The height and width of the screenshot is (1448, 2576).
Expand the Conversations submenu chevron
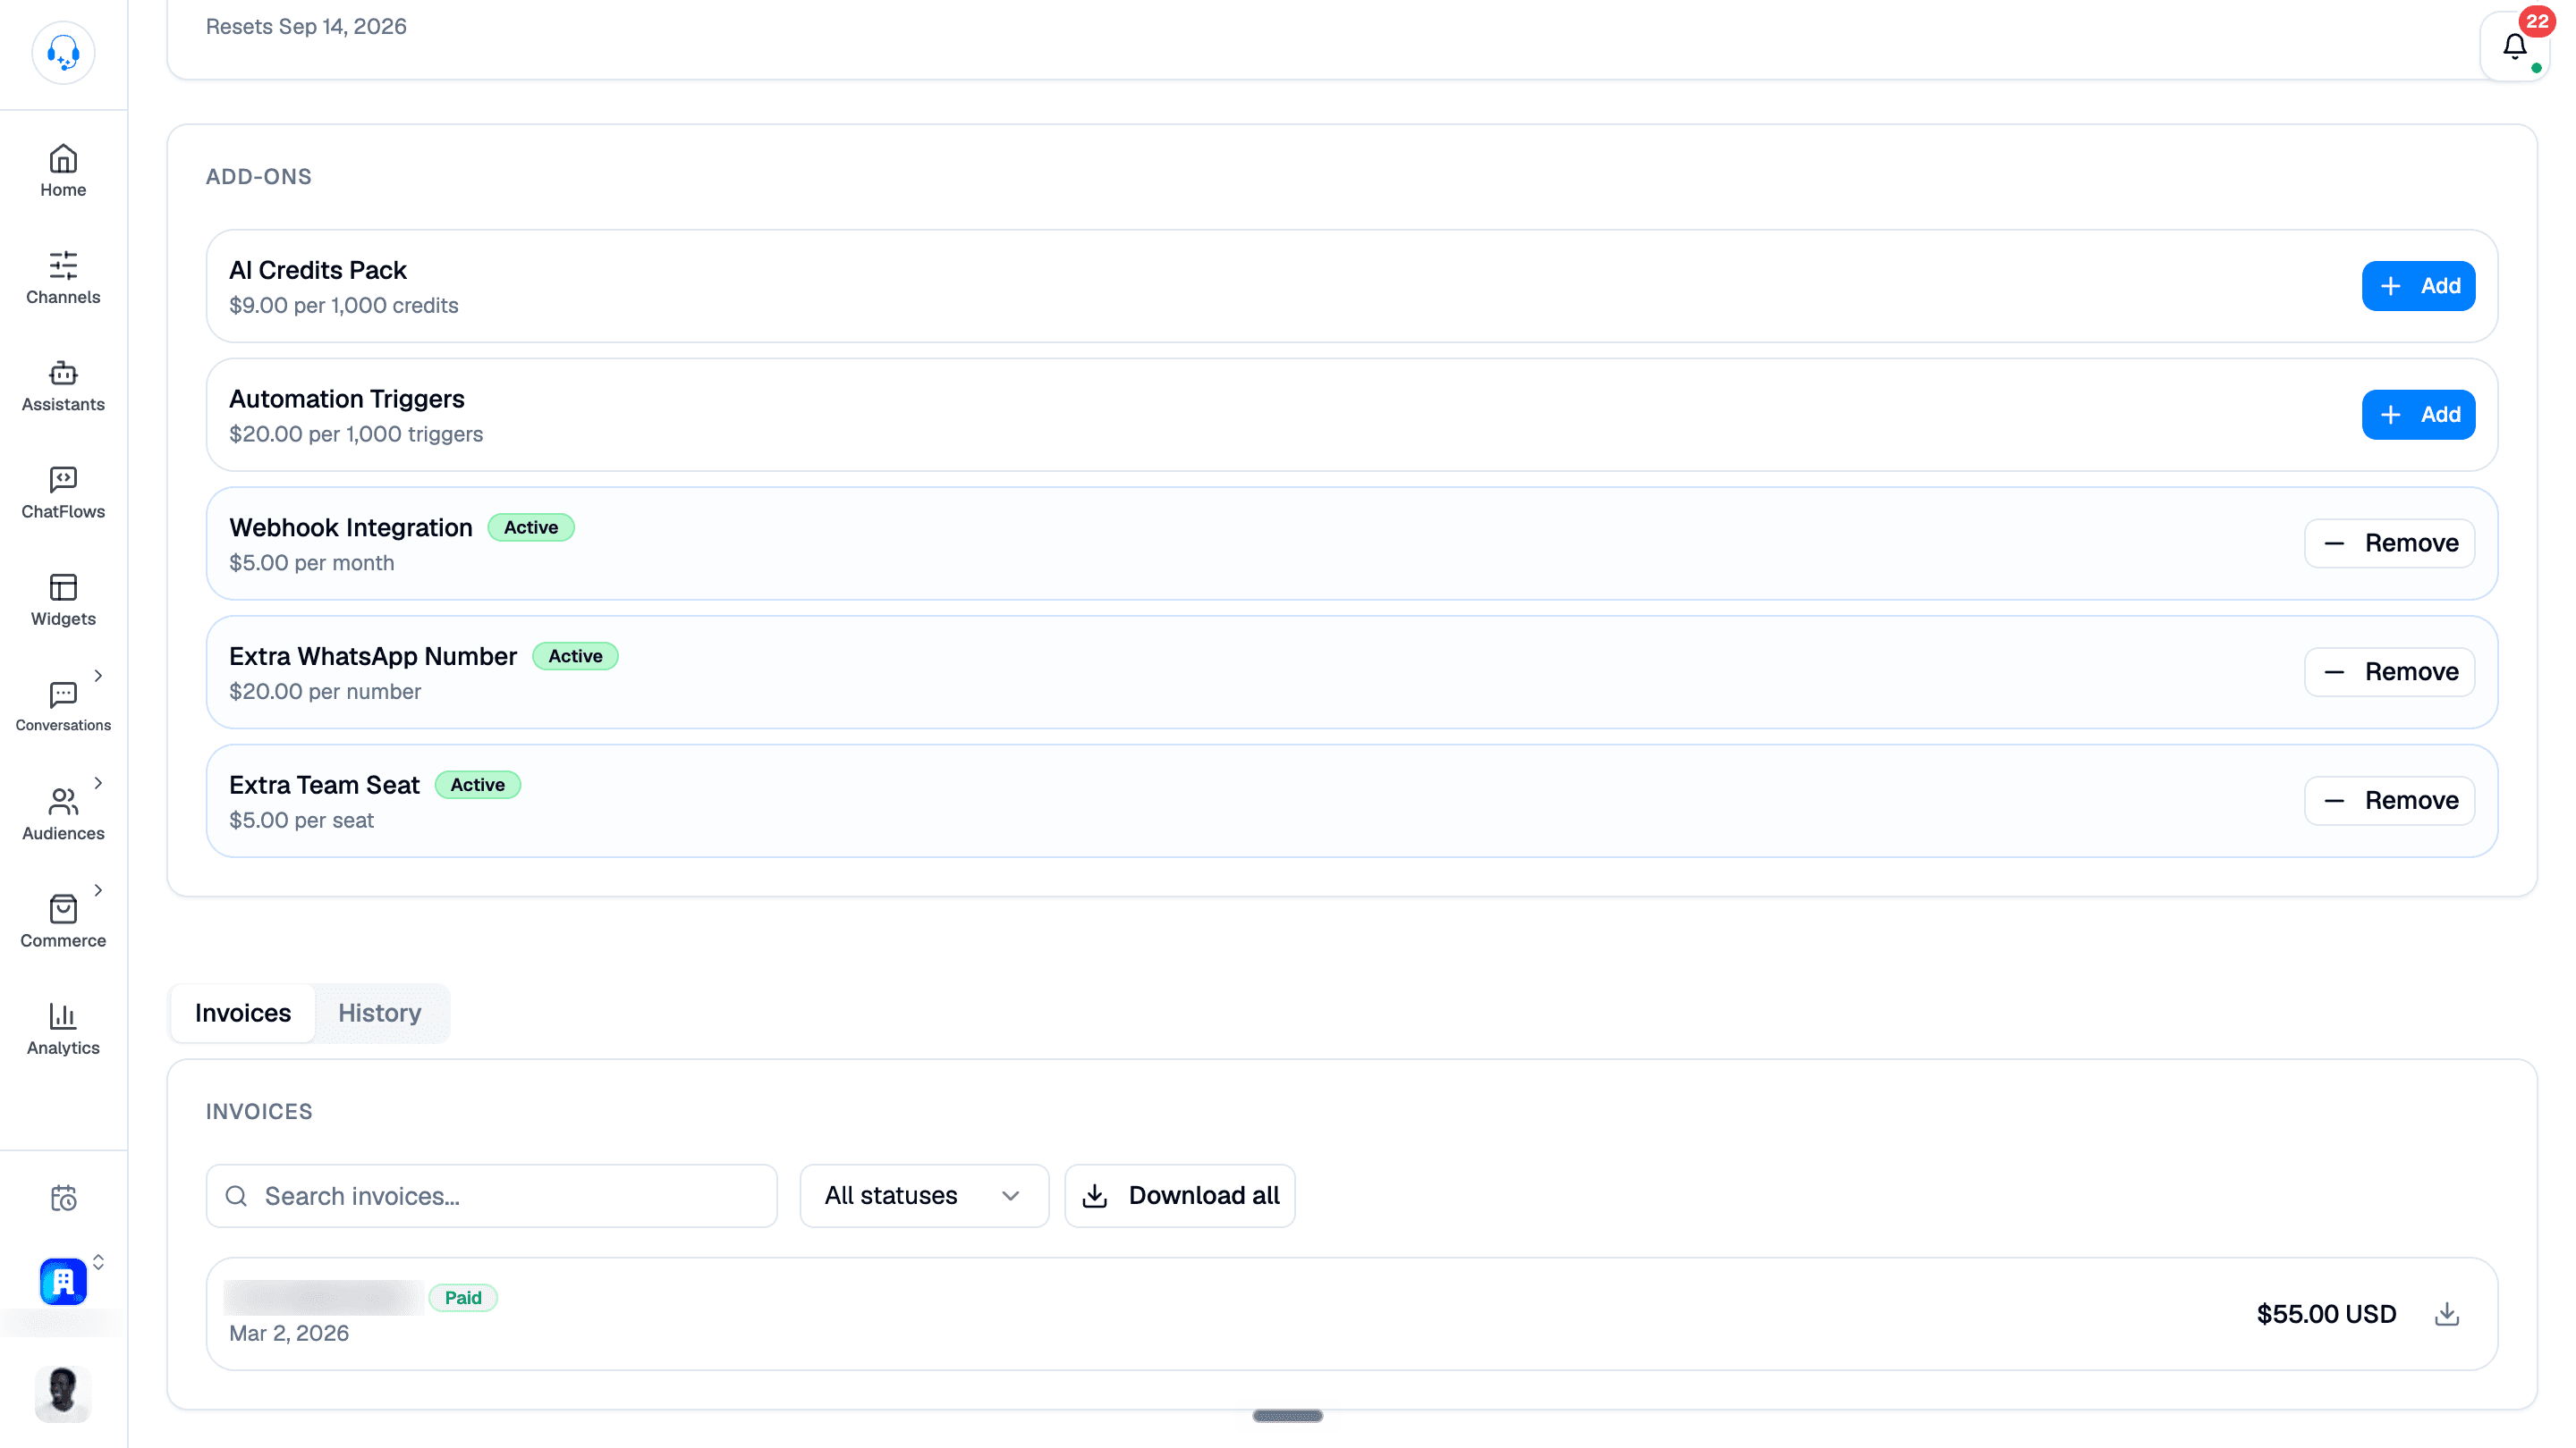tap(98, 676)
